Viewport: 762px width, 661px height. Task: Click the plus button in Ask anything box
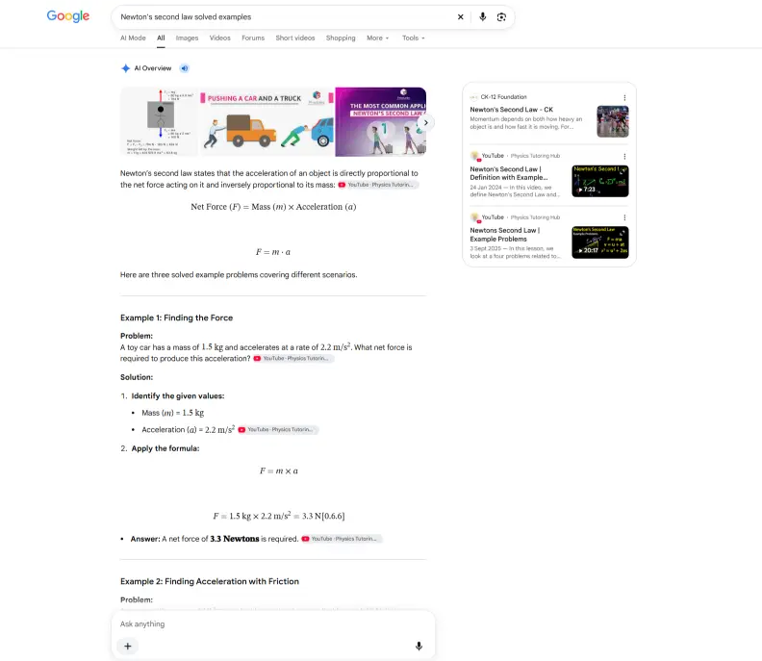(x=127, y=647)
